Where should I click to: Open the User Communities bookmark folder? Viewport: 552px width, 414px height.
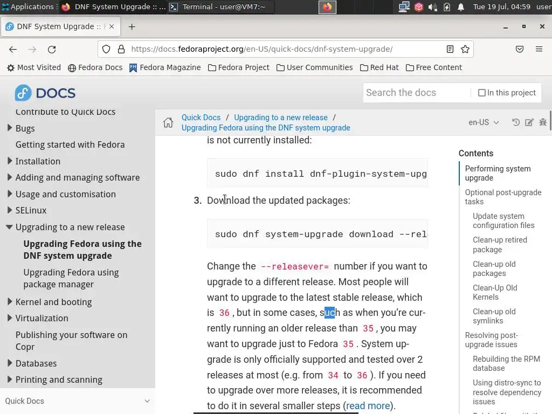point(315,67)
